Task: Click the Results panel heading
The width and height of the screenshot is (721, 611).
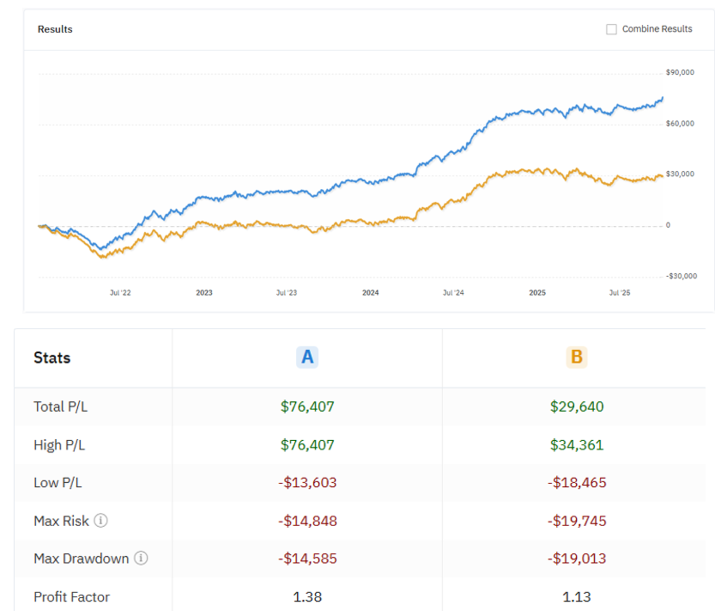Action: [55, 29]
